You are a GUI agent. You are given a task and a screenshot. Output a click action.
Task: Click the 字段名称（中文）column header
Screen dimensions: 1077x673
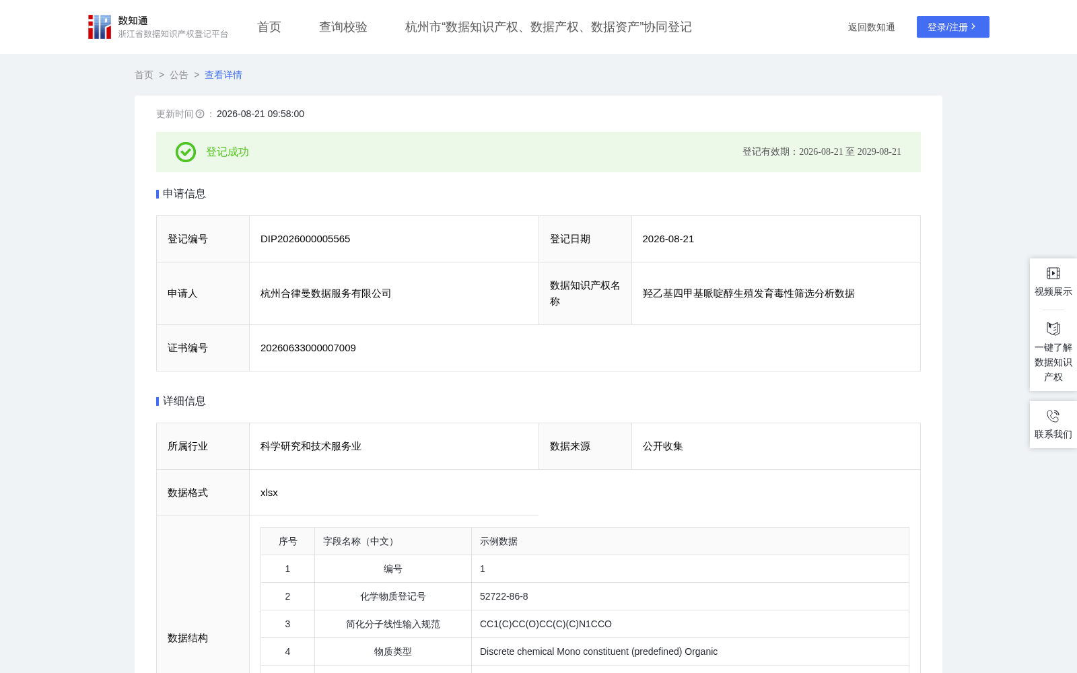pos(393,541)
